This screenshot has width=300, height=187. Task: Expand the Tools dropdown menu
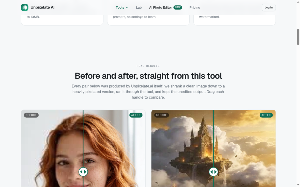tap(122, 7)
